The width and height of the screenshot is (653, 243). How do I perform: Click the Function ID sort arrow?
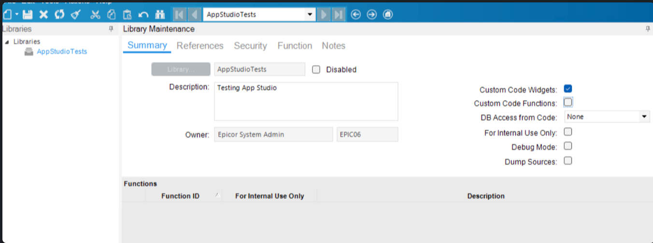pyautogui.click(x=217, y=194)
